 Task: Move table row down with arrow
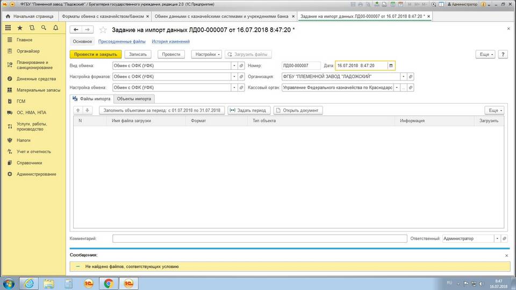tap(87, 111)
